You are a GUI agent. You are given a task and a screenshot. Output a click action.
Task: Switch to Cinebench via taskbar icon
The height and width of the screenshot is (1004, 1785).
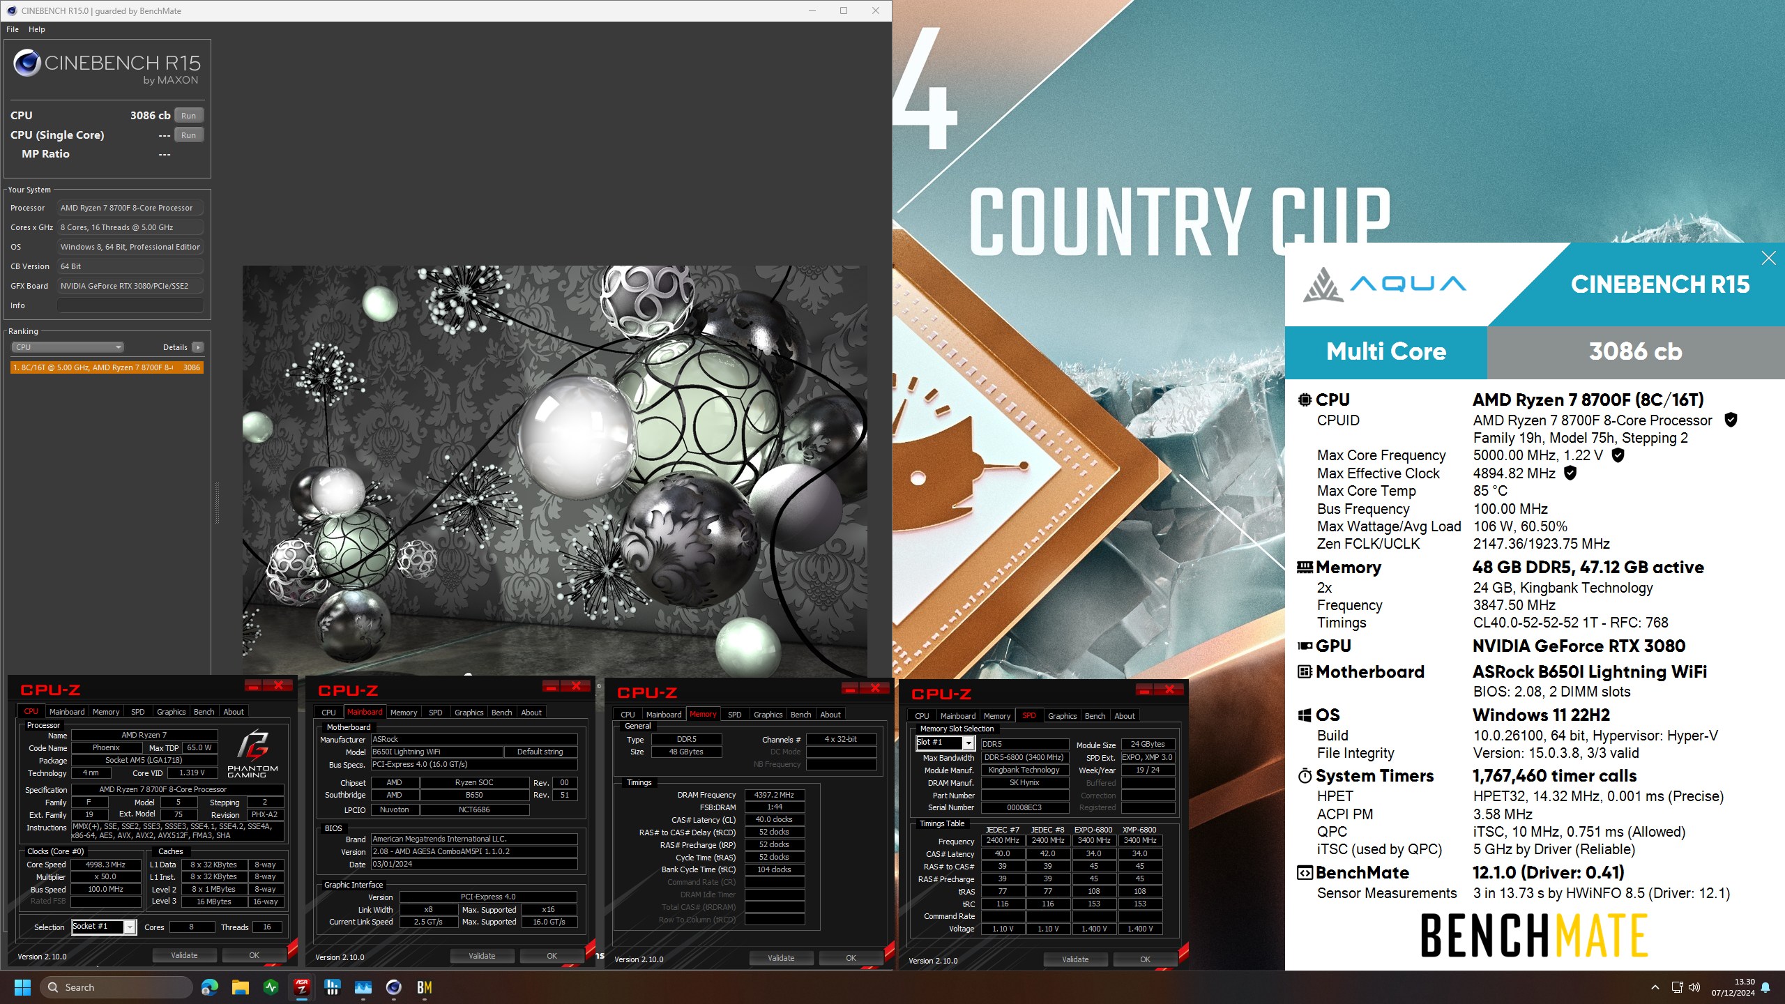393,987
